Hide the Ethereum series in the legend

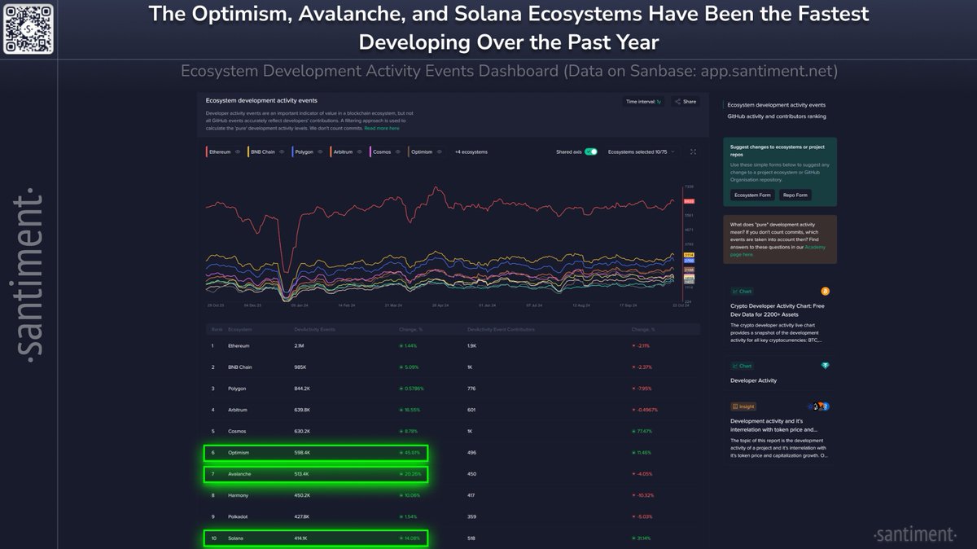pos(239,152)
